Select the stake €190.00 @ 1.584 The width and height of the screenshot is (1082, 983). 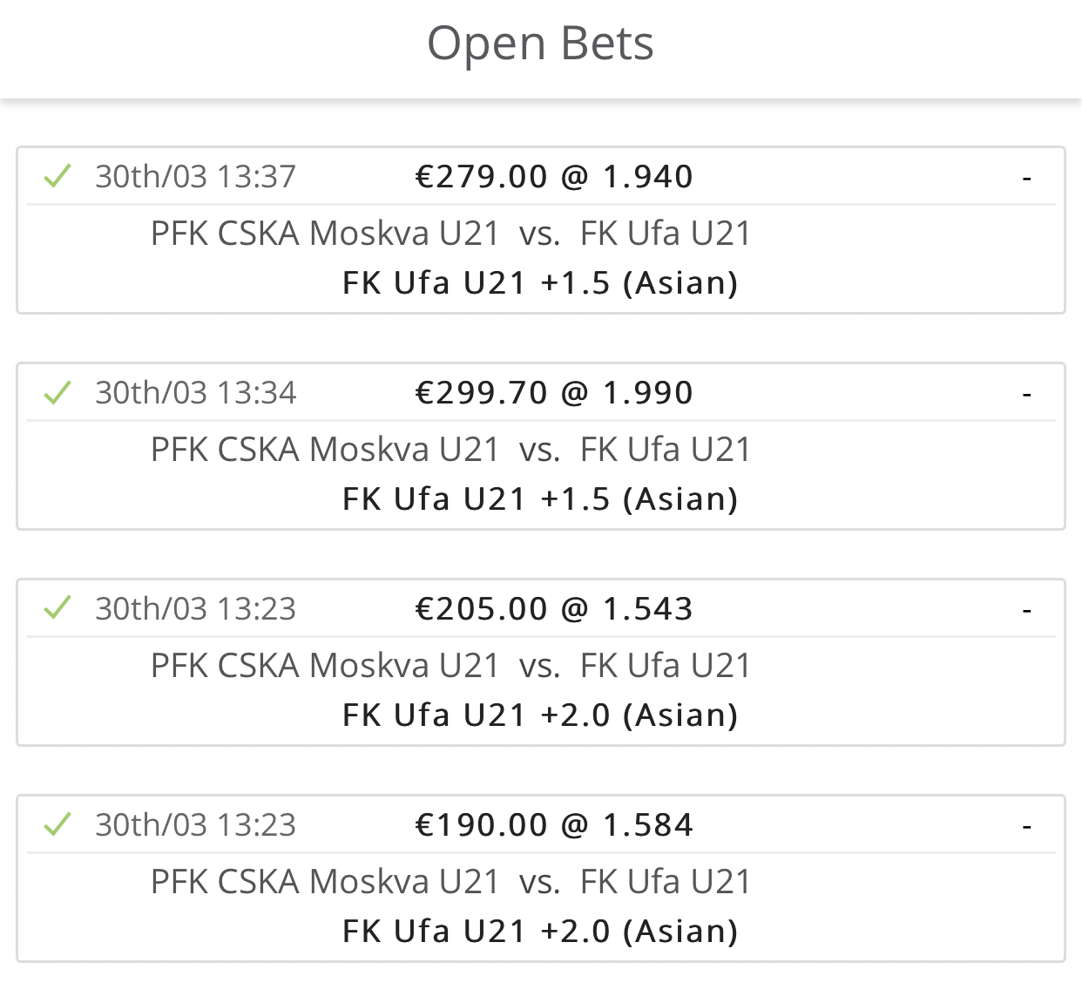554,825
